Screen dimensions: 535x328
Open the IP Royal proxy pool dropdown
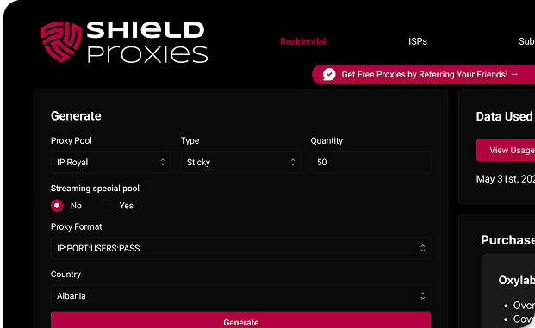[110, 163]
